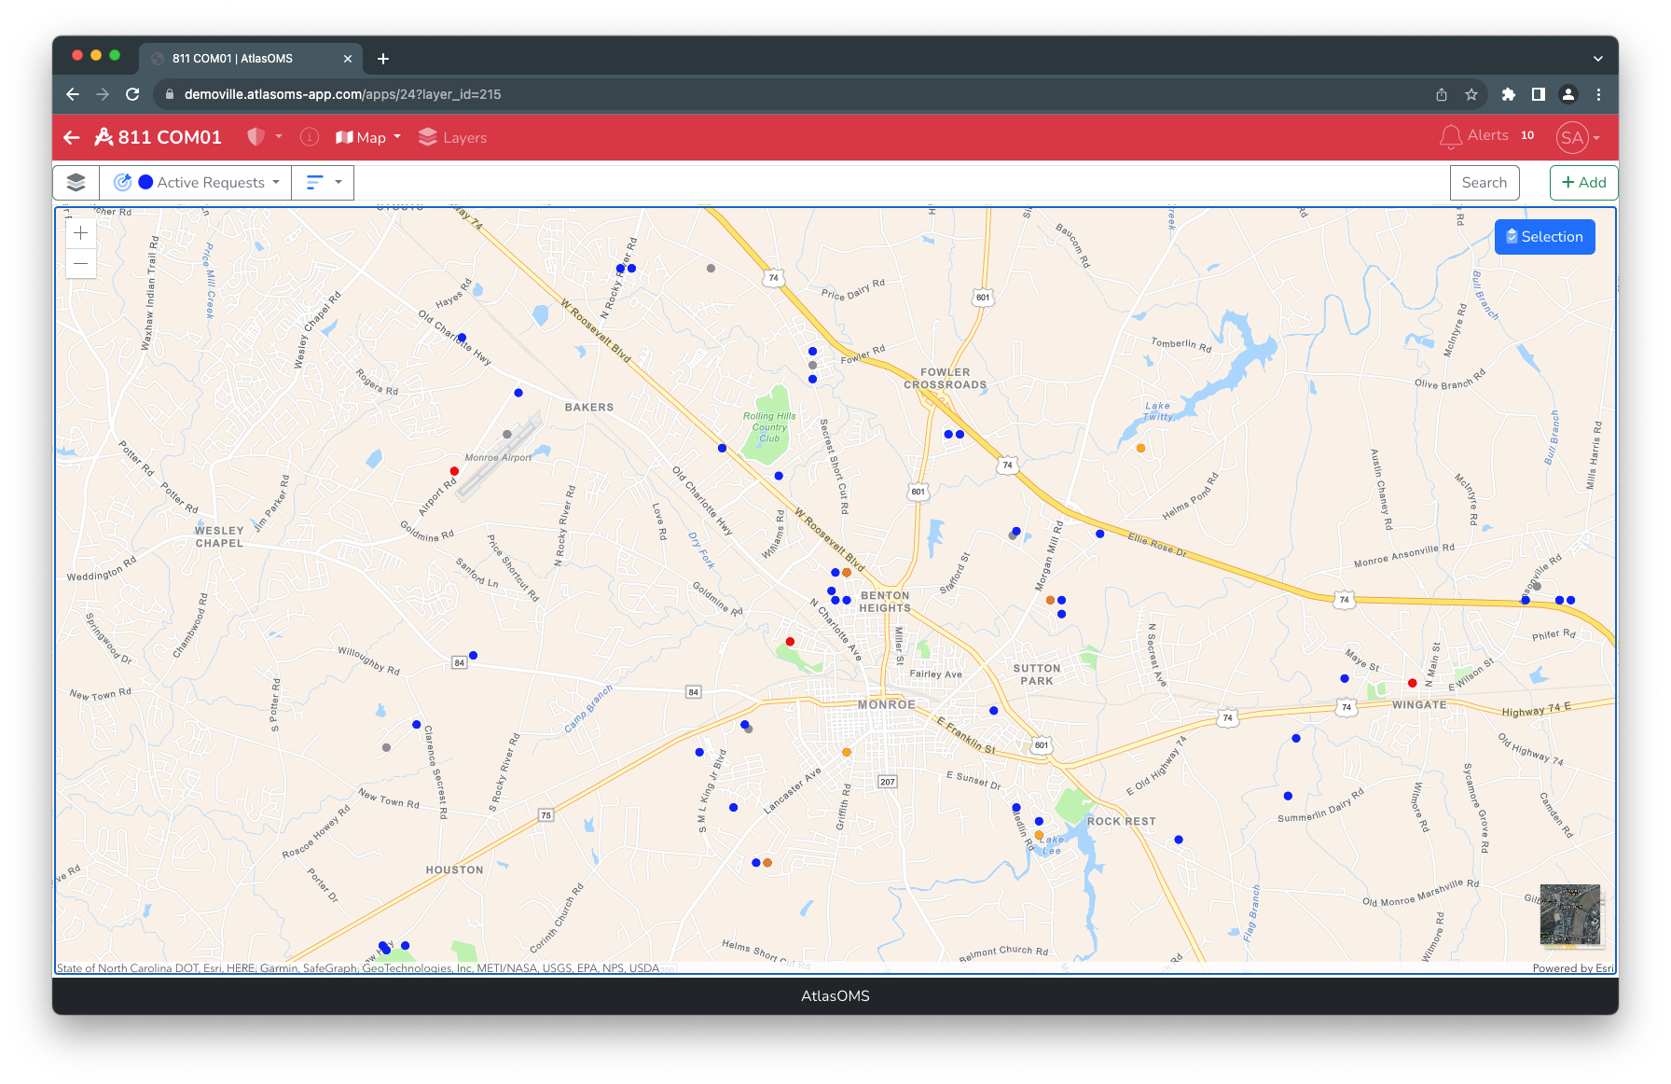Viewport: 1671px width, 1084px height.
Task: Open the Layers menu in header
Action: [453, 137]
